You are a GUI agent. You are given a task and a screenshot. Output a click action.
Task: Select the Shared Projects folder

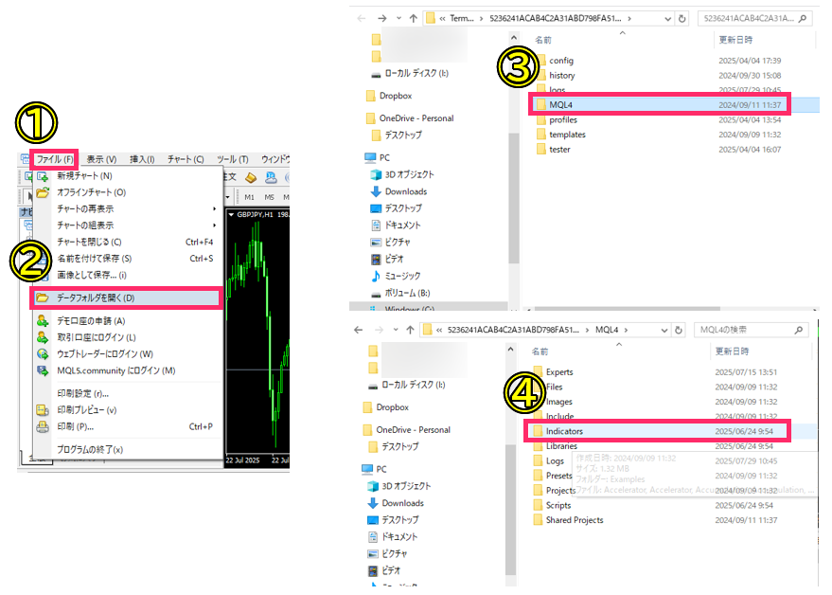click(574, 520)
